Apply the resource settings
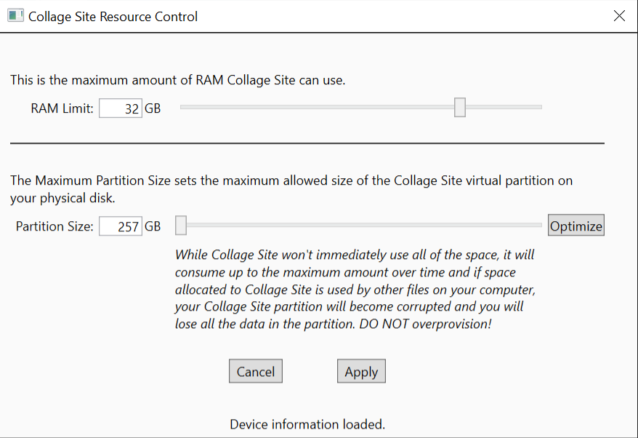This screenshot has height=438, width=638. (361, 371)
